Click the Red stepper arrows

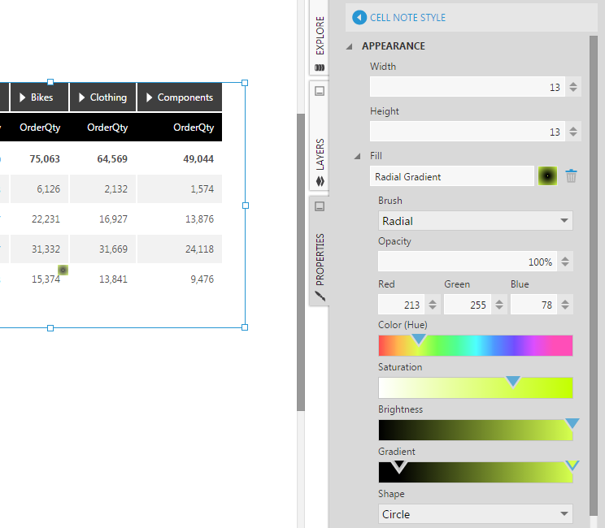[433, 305]
